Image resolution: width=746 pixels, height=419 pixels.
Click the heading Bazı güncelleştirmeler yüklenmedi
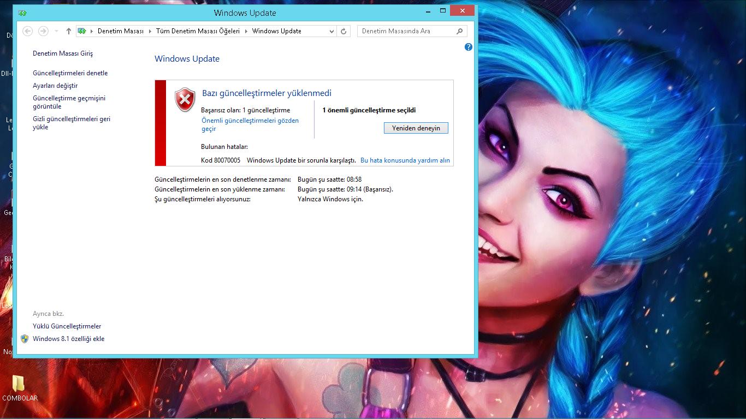point(267,93)
